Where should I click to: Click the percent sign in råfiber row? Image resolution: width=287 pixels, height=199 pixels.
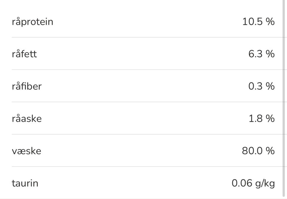270,86
